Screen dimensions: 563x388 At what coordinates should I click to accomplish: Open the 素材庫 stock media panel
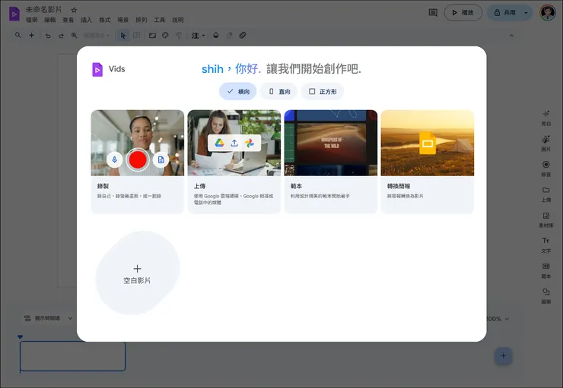(546, 219)
